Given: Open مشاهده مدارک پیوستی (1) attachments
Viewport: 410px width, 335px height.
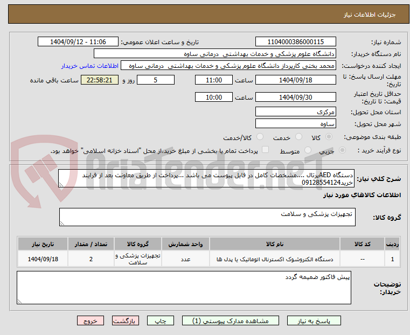Looking at the screenshot, I should (231, 320).
